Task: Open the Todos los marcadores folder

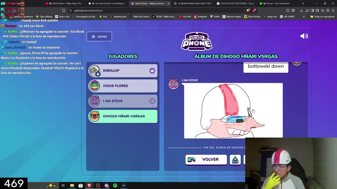Action: [322, 17]
